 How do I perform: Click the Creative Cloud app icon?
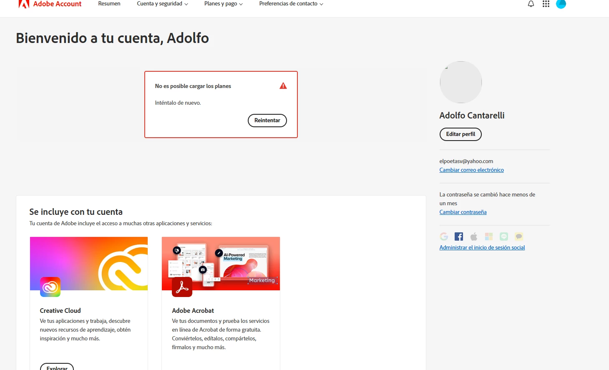coord(50,287)
